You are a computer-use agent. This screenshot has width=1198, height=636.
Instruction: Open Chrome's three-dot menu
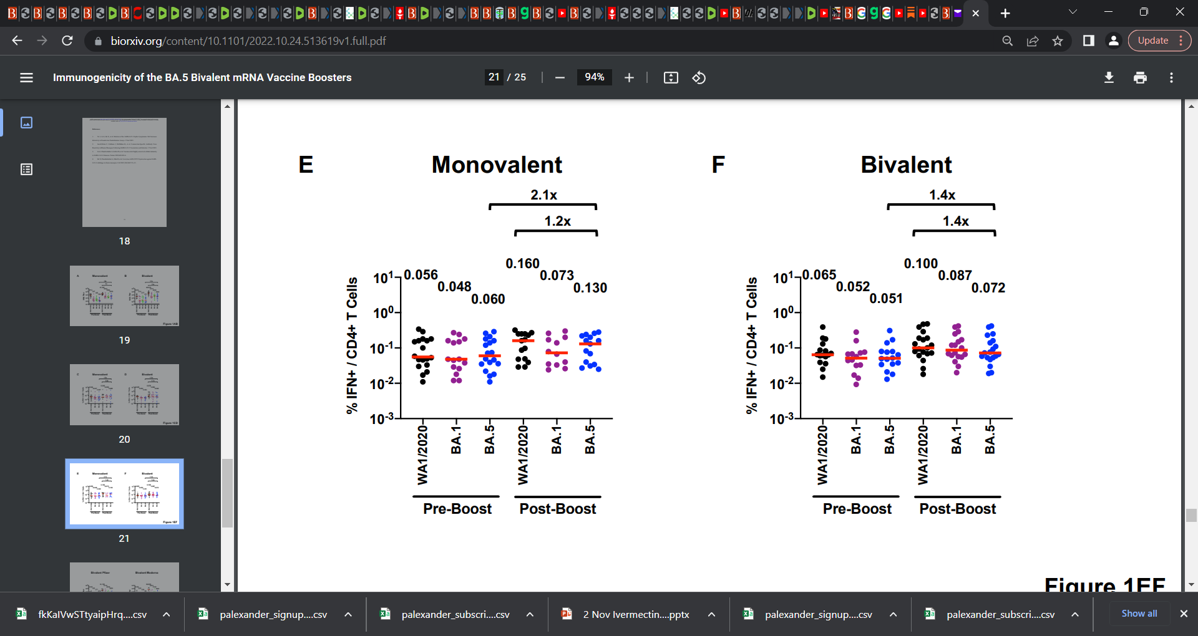tap(1172, 77)
